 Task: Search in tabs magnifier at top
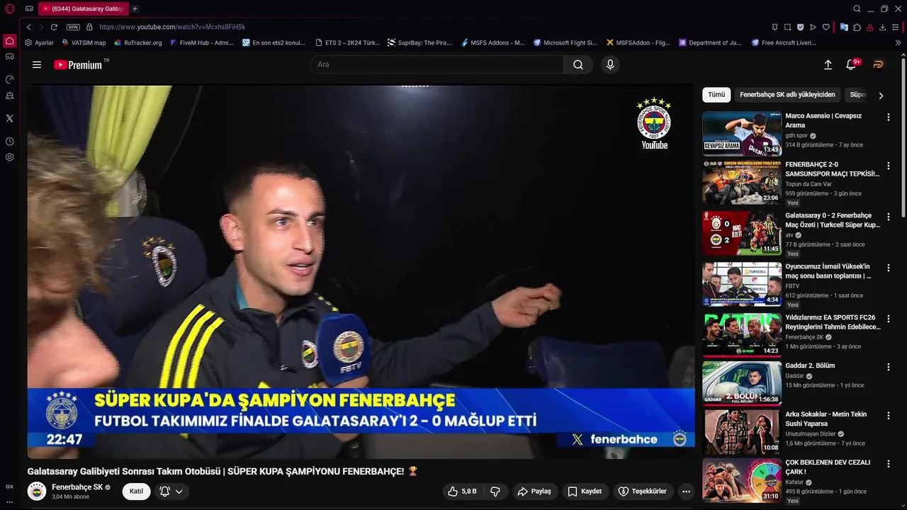[x=857, y=9]
